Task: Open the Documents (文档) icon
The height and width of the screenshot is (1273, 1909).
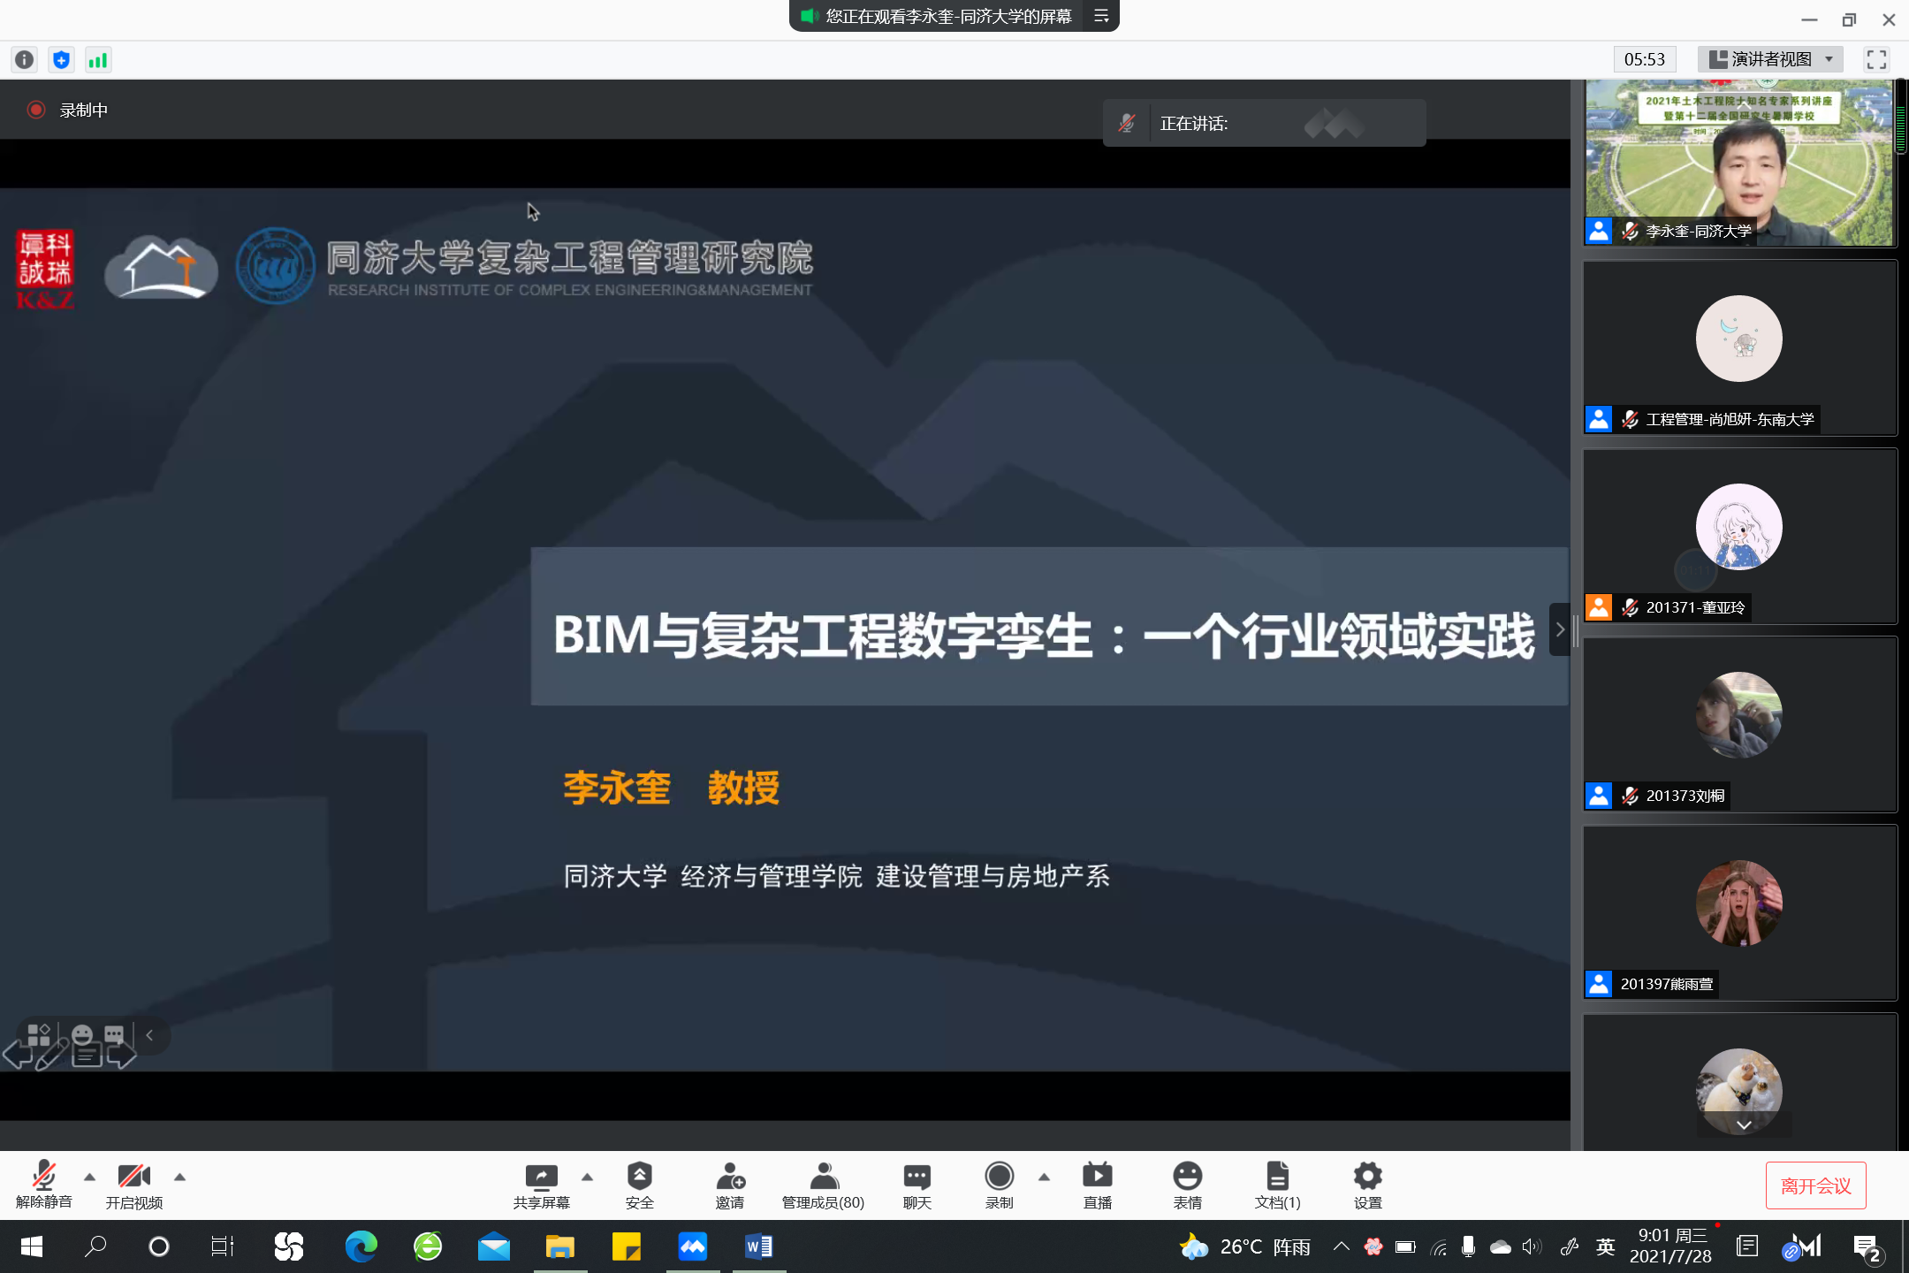Action: [x=1277, y=1177]
